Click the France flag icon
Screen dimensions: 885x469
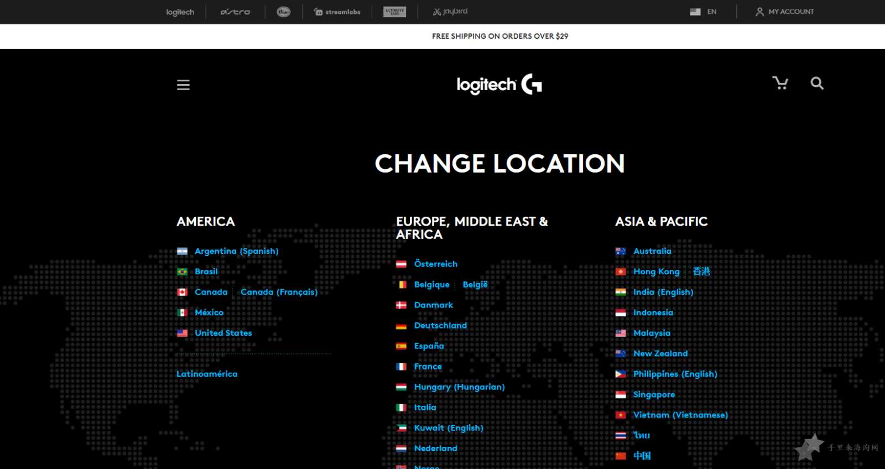point(402,367)
